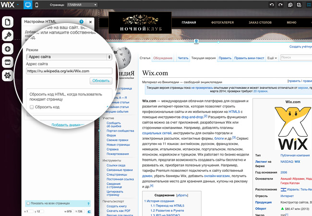The image size is (312, 216).
Task: Open the Обсуждение tab
Action: pos(163,58)
